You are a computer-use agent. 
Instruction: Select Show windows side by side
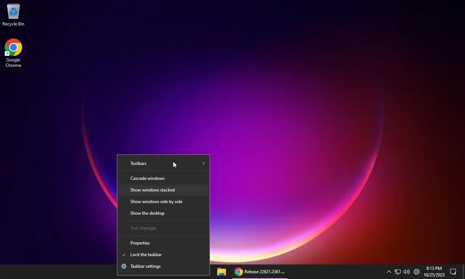tap(163, 202)
